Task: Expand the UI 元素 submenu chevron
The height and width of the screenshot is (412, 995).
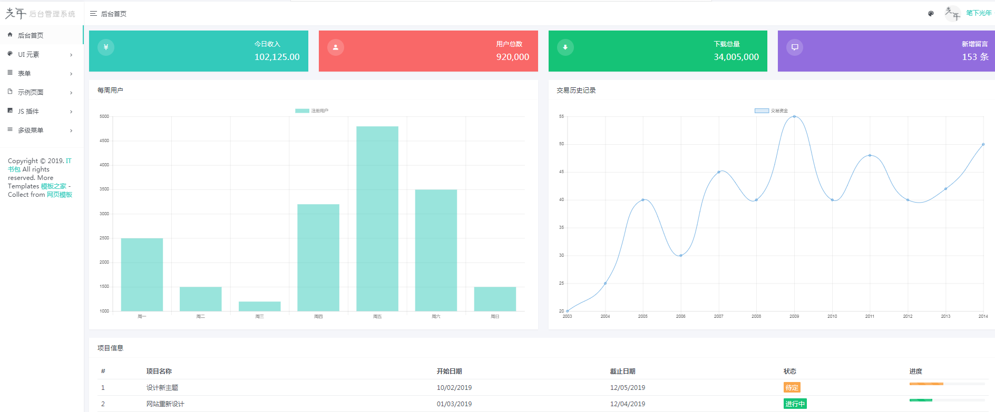Action: (x=71, y=55)
